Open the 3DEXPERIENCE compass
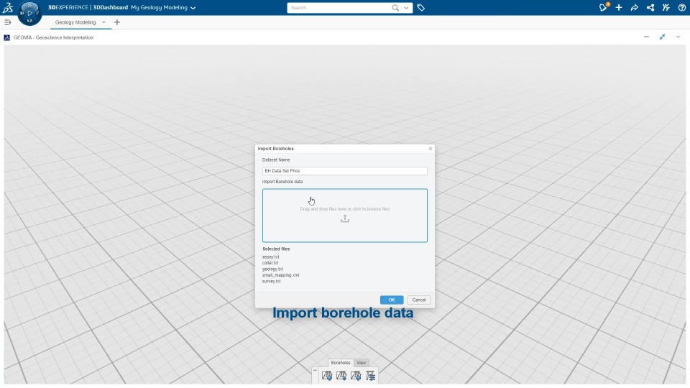This screenshot has width=690, height=388. [29, 13]
